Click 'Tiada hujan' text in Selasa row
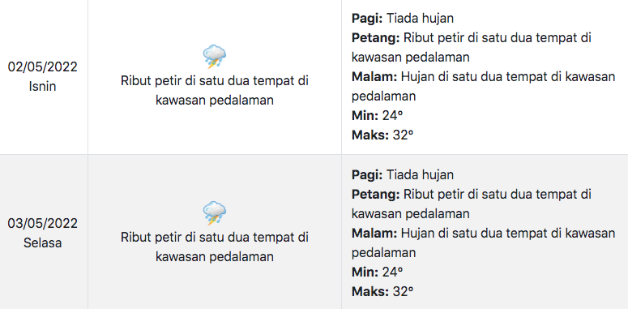The height and width of the screenshot is (309, 628). coord(420,174)
